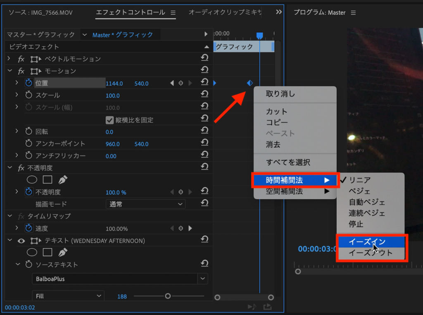423x315 pixels.
Task: Add or remove keyframe for 位置
Action: click(x=181, y=83)
